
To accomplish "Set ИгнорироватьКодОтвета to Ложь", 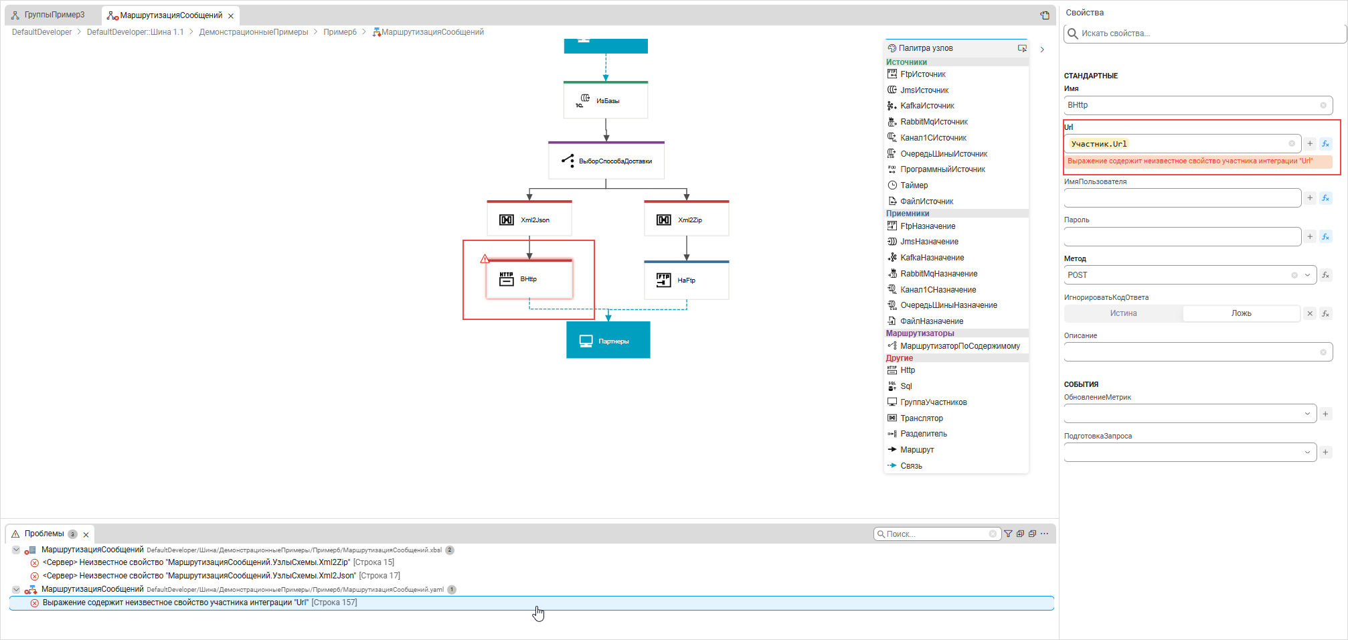I will point(1241,313).
